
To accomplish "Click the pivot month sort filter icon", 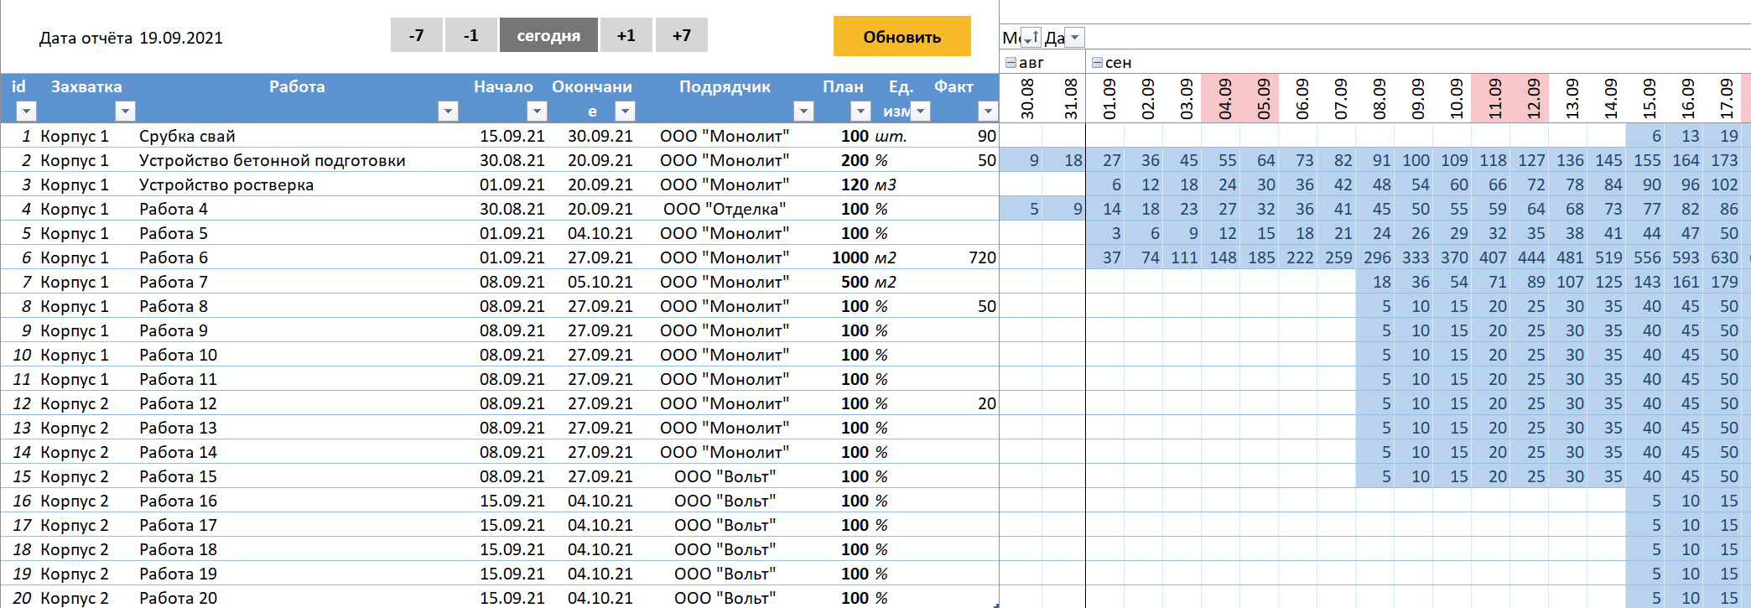I will coord(1031,38).
